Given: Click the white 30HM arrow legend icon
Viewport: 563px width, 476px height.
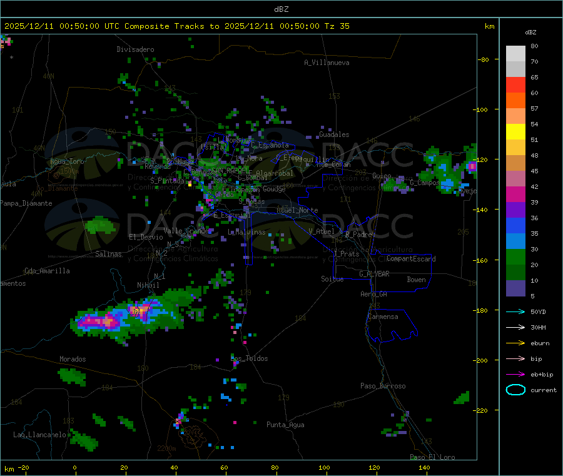Looking at the screenshot, I should click(x=515, y=327).
